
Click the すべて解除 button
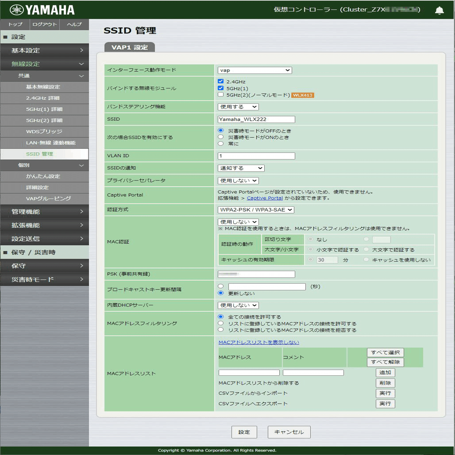coord(385,362)
